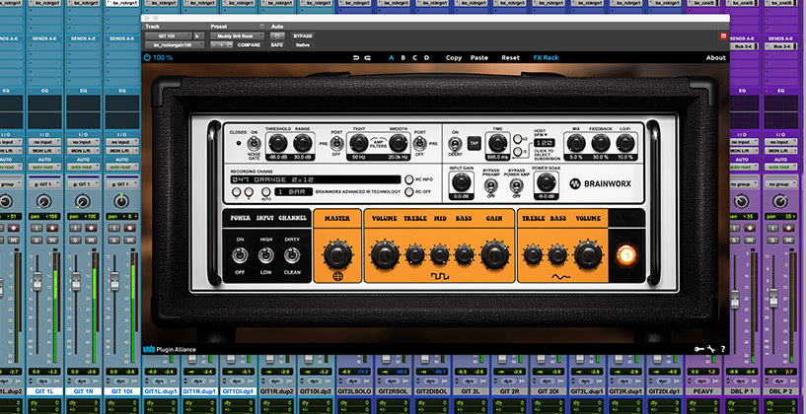Click the Plugin Alliance logo
The height and width of the screenshot is (414, 806).
[x=170, y=349]
